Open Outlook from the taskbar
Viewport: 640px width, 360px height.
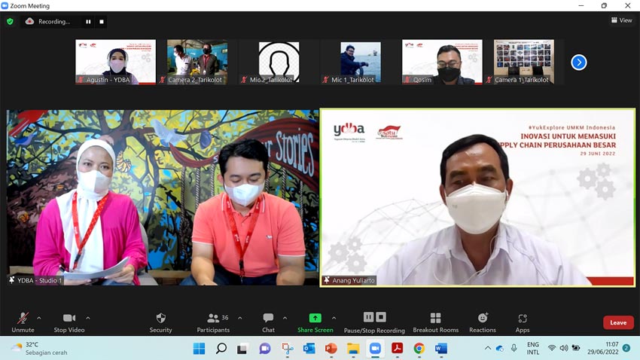tap(309, 349)
